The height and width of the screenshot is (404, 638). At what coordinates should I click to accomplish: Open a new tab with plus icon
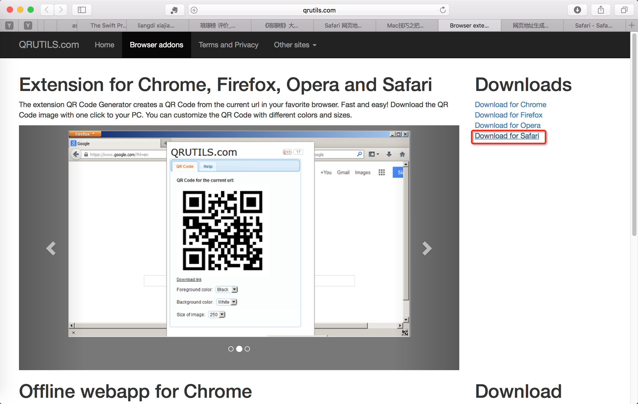coord(632,25)
